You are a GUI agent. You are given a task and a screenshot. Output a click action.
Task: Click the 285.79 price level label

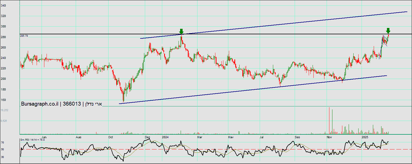pyautogui.click(x=24, y=36)
